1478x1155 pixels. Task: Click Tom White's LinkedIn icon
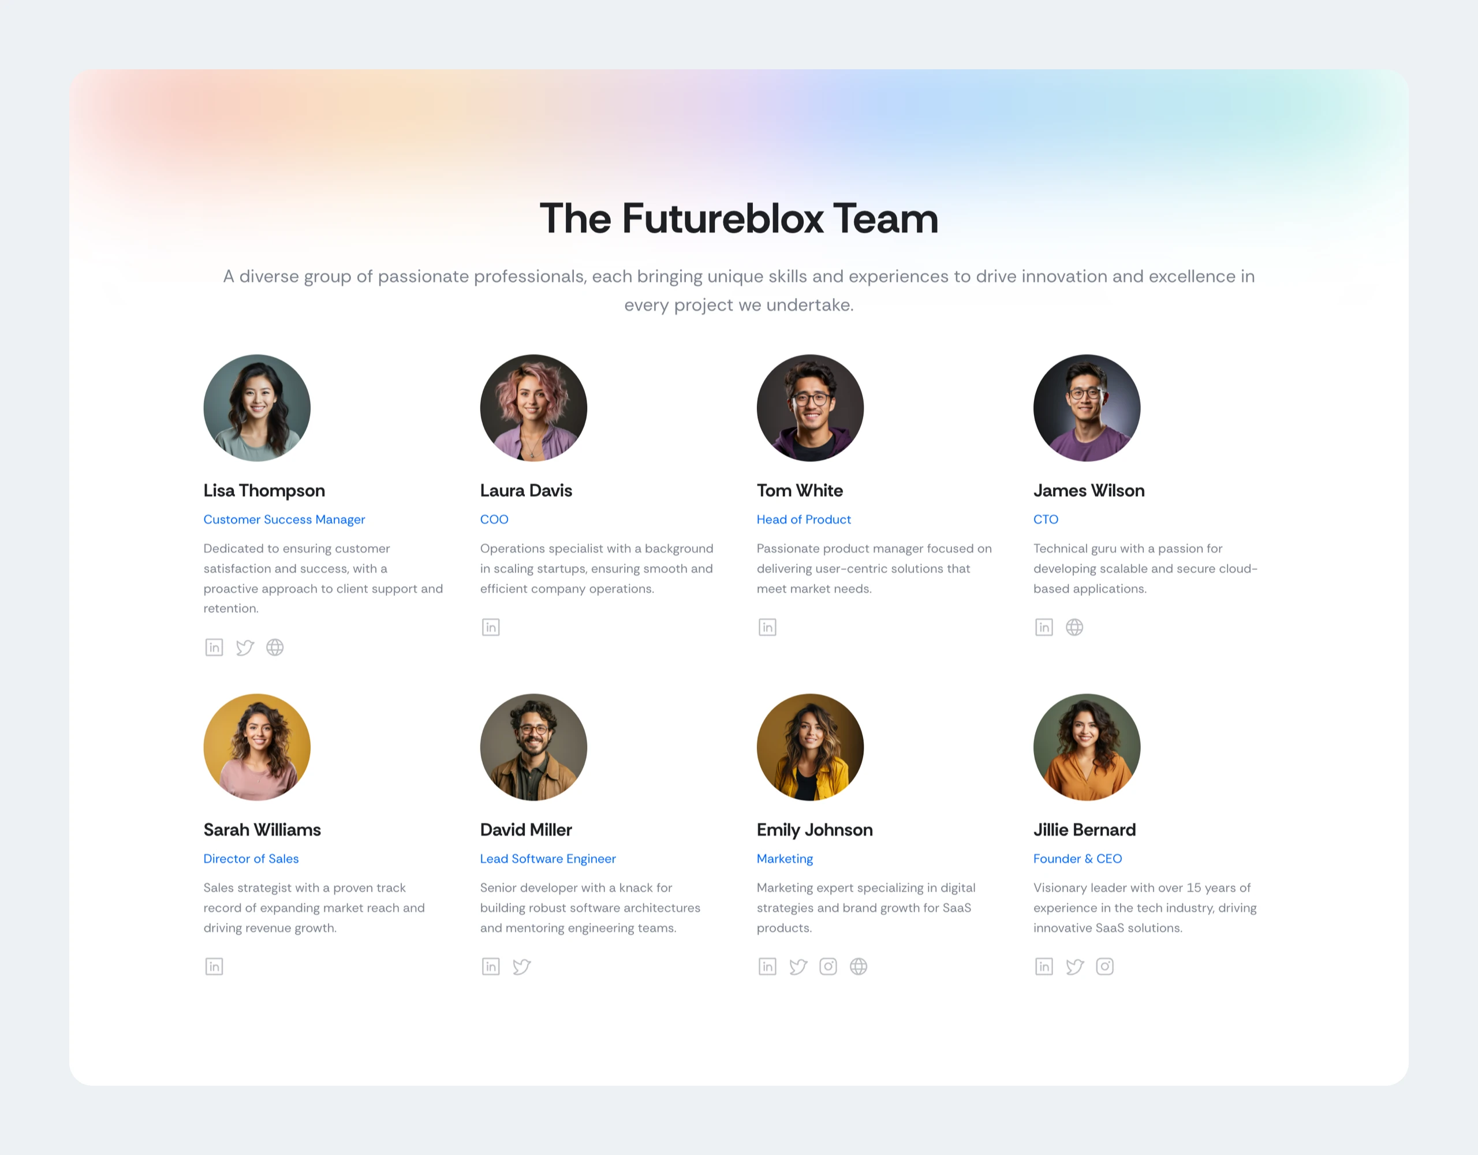767,625
